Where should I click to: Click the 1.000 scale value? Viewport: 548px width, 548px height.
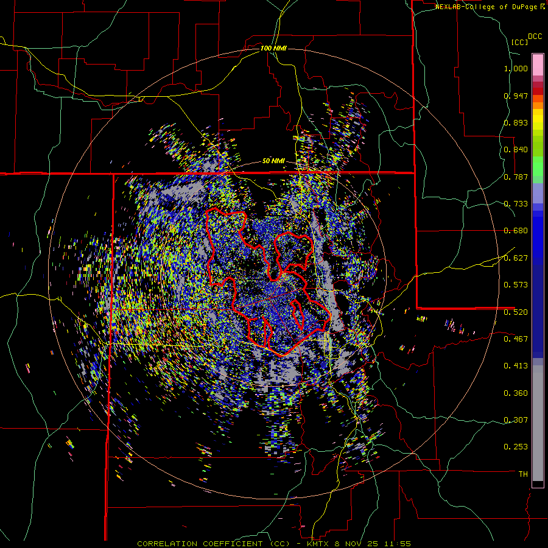click(x=516, y=68)
